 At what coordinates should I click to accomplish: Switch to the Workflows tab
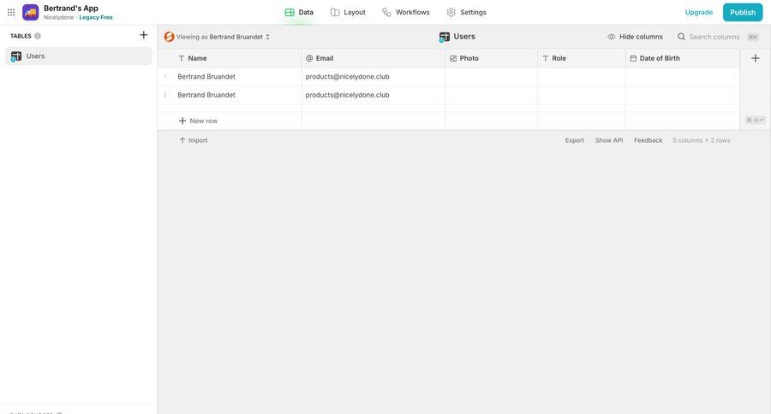pyautogui.click(x=405, y=12)
